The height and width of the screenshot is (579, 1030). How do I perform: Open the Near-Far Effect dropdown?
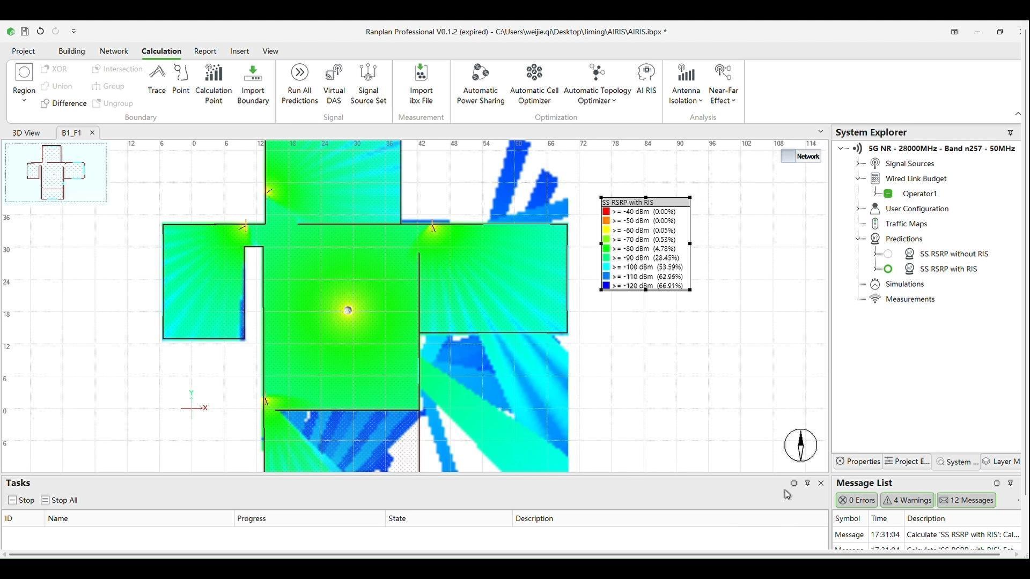[x=733, y=101]
